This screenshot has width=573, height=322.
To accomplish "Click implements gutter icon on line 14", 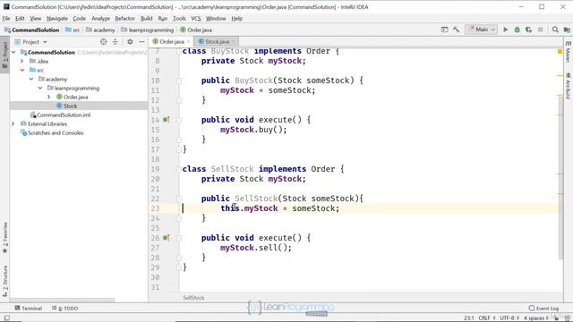I will click(x=166, y=120).
